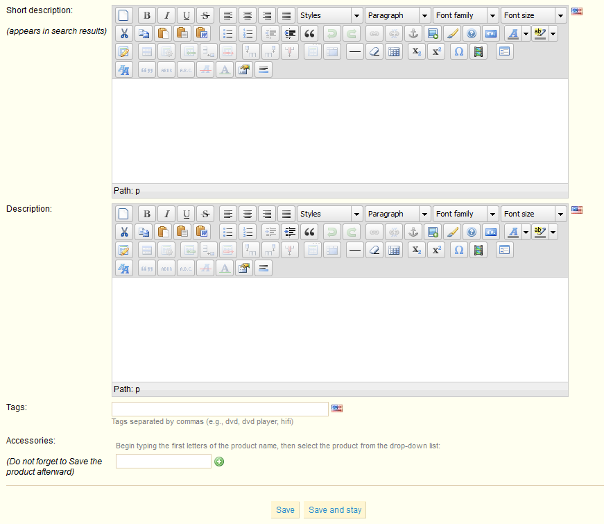The height and width of the screenshot is (524, 604).
Task: Click the Accessories product name field
Action: pos(164,461)
